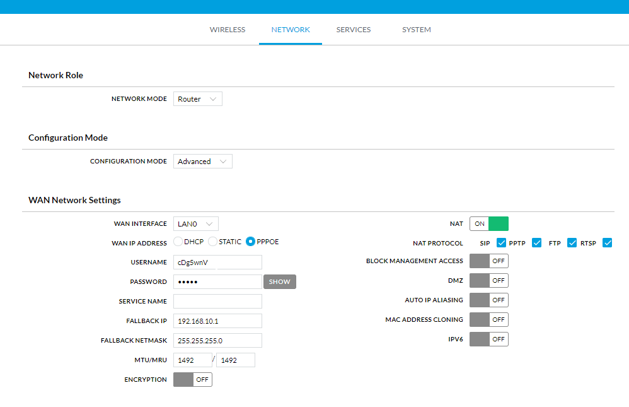Focus the Service Name input field
The height and width of the screenshot is (407, 629).
pyautogui.click(x=217, y=302)
